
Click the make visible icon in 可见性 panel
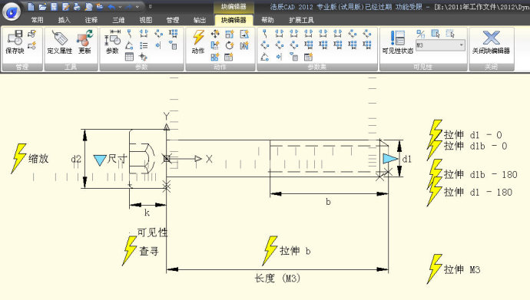436,34
